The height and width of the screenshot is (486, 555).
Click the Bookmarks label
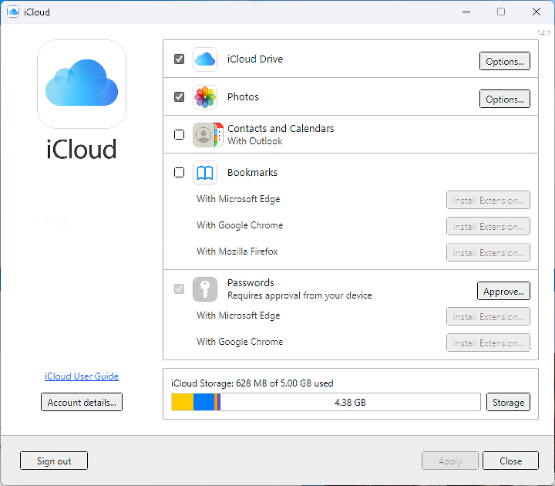(x=252, y=173)
